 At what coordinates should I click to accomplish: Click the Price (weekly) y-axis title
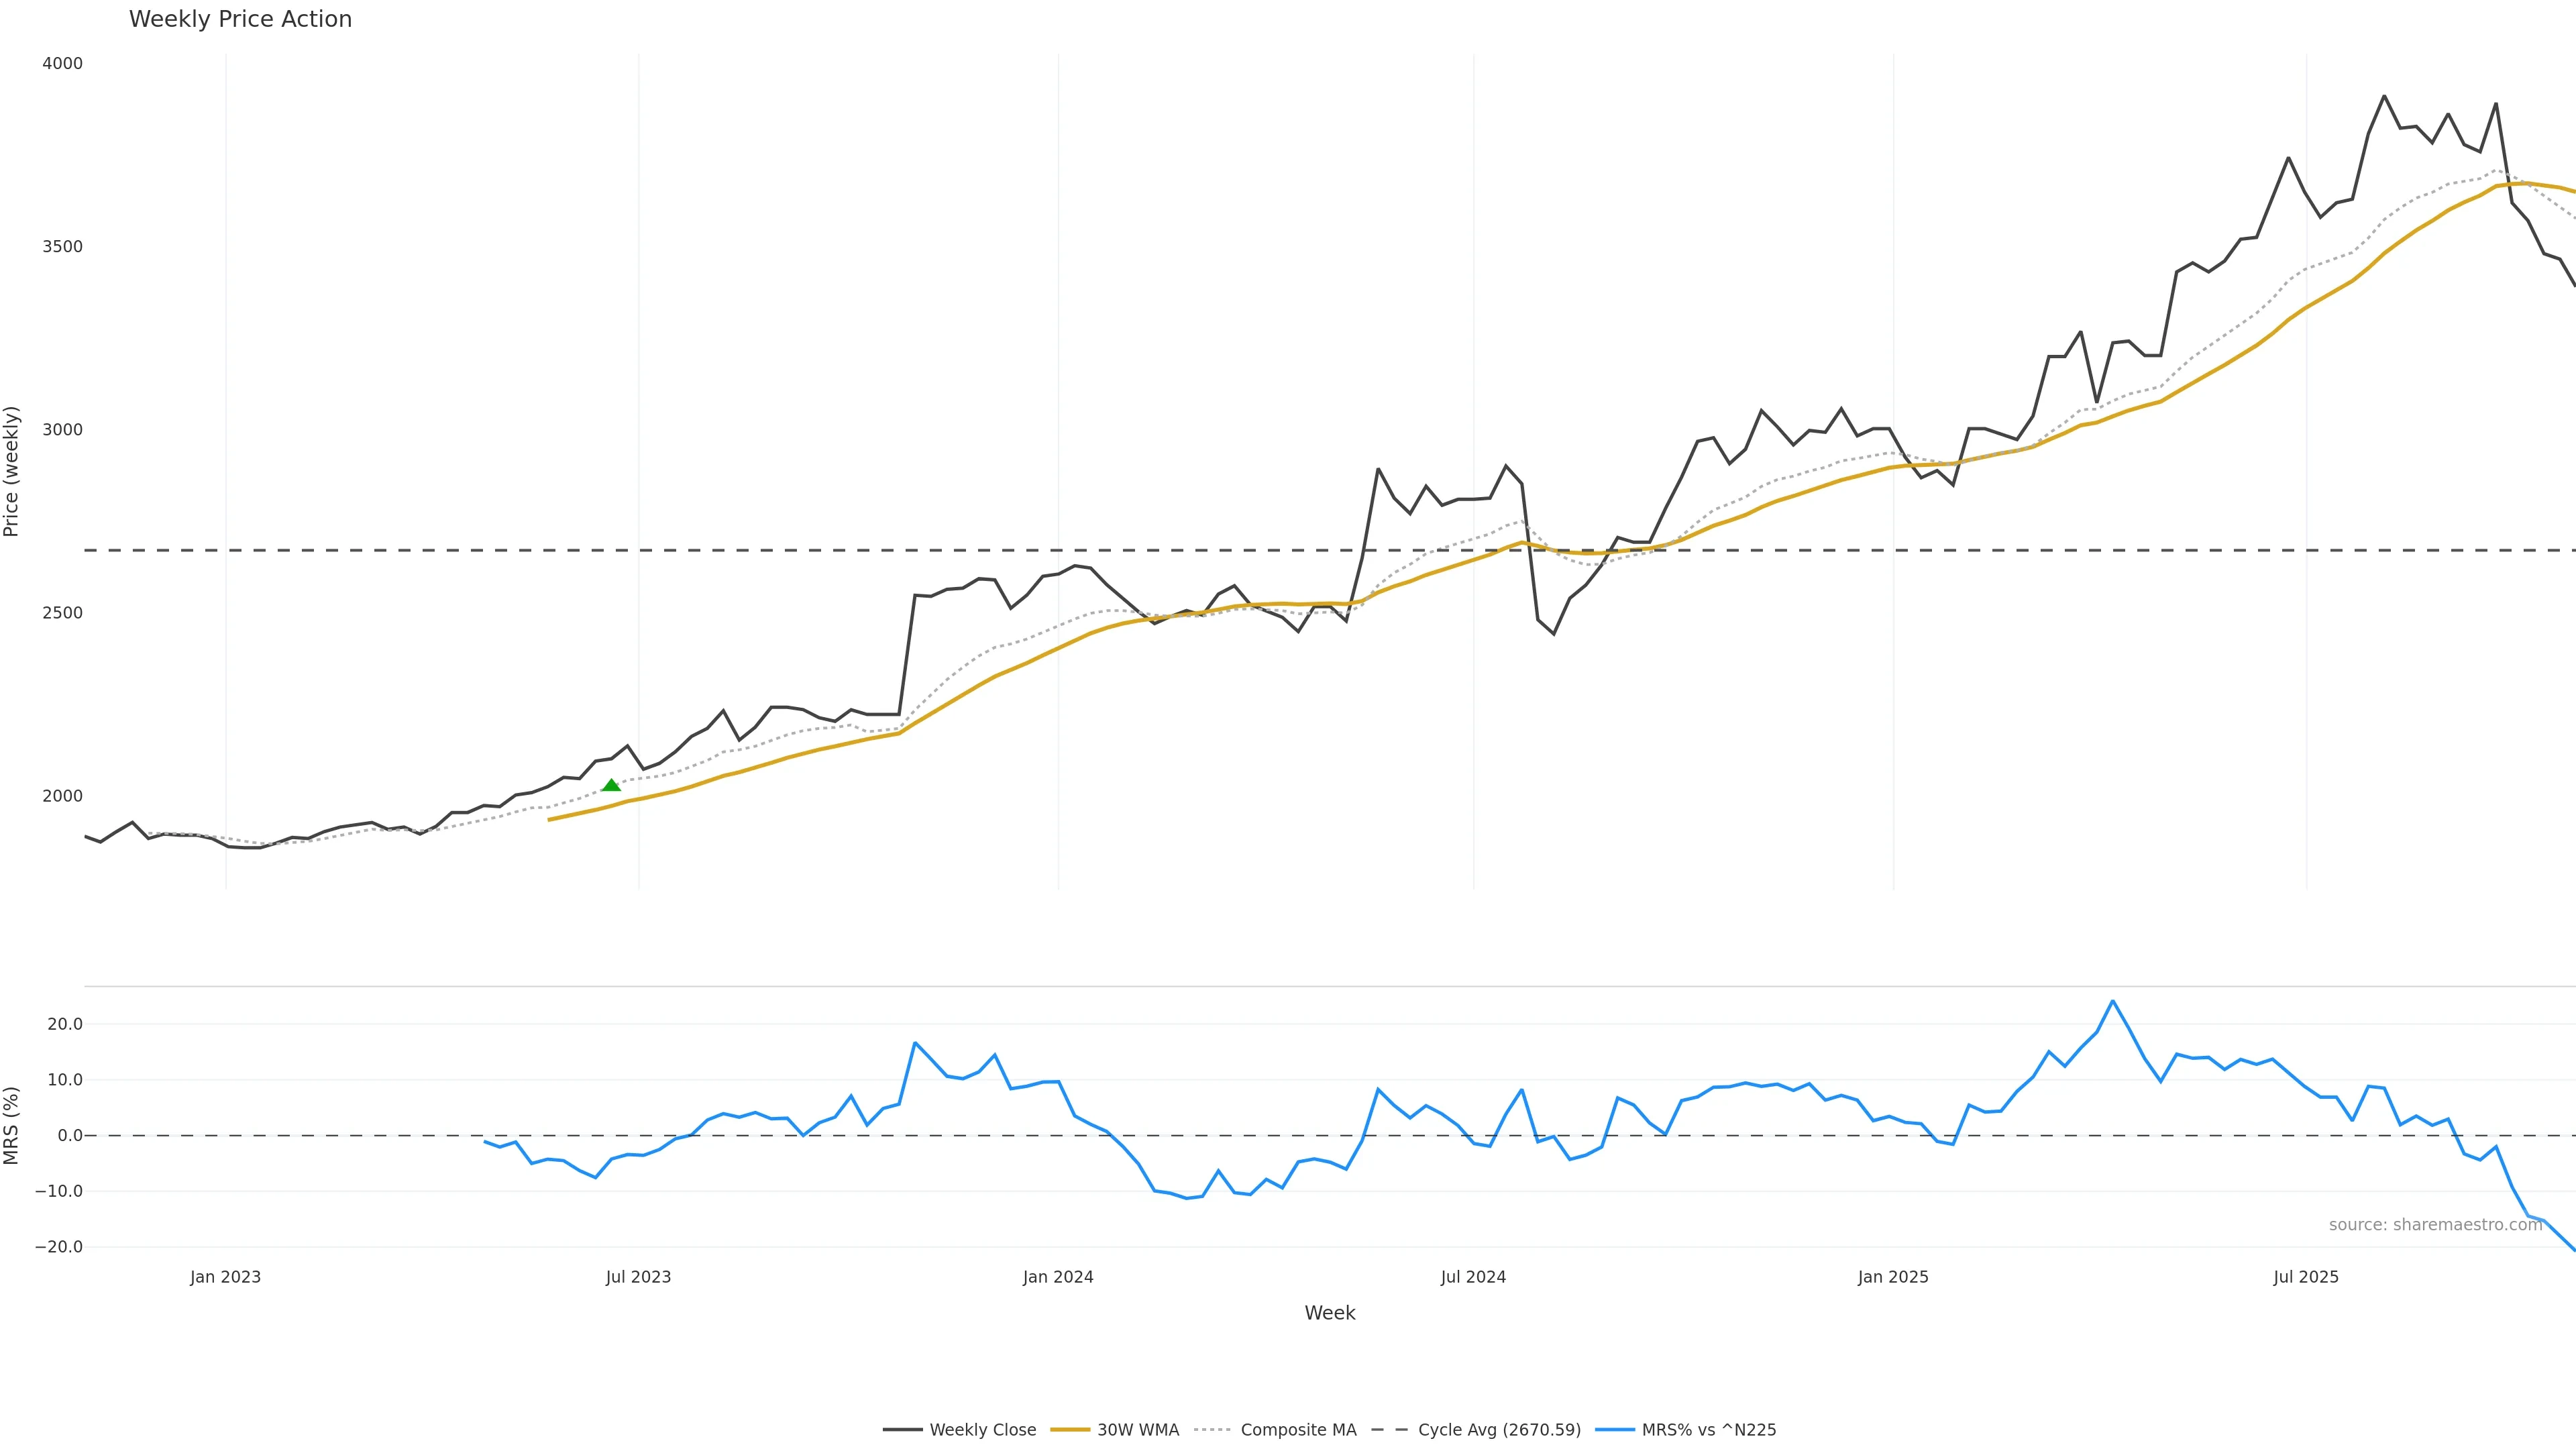(12, 471)
